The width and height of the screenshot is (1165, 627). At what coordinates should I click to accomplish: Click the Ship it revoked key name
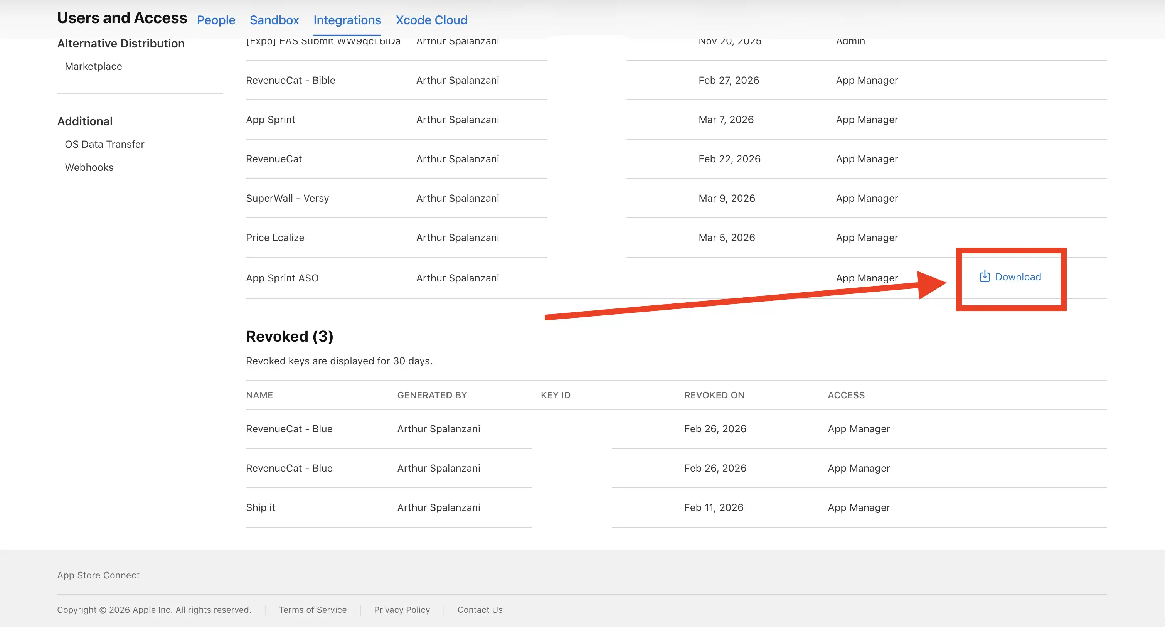coord(261,507)
